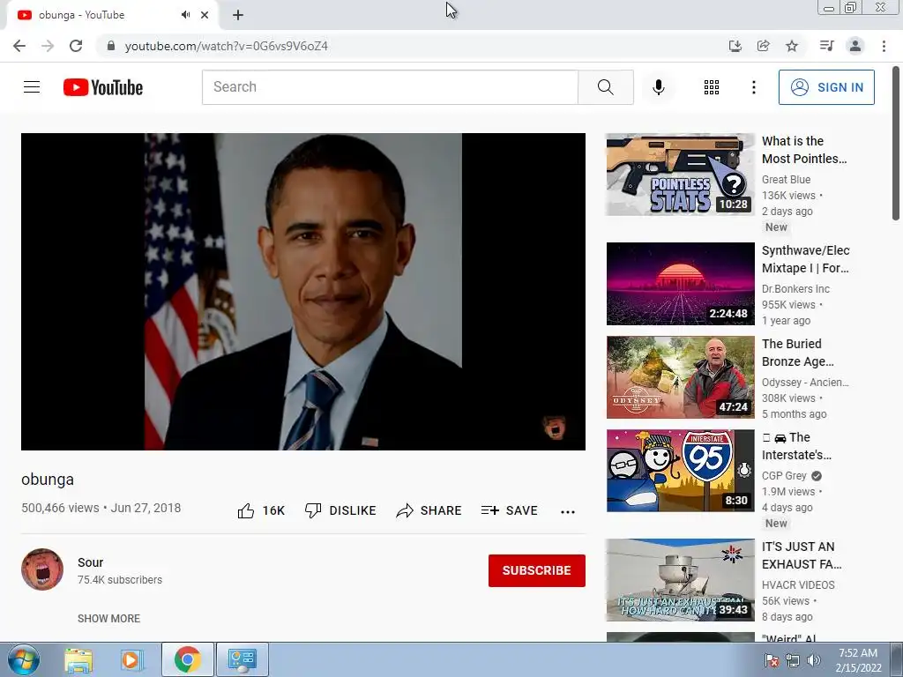
Task: View site info via the padlock
Action: point(111,46)
